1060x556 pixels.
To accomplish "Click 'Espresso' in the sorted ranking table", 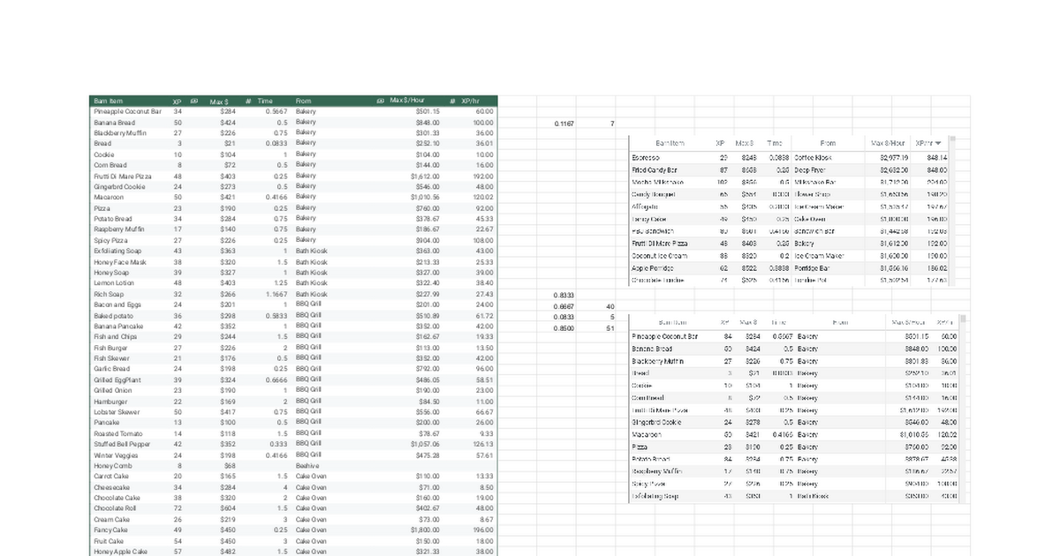I will click(x=646, y=156).
